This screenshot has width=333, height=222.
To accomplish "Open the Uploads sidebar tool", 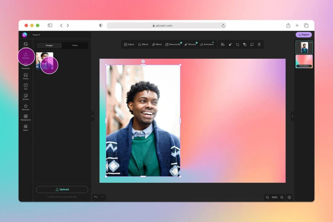I will [x=26, y=55].
